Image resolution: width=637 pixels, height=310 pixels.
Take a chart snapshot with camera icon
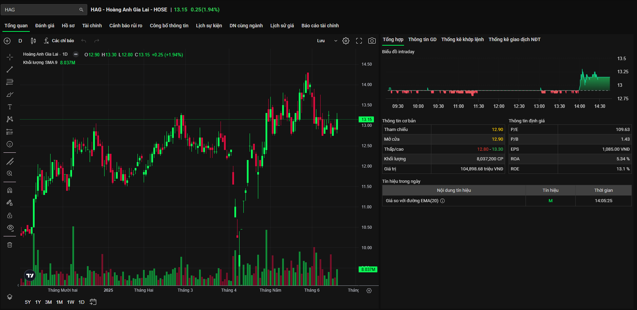point(372,41)
